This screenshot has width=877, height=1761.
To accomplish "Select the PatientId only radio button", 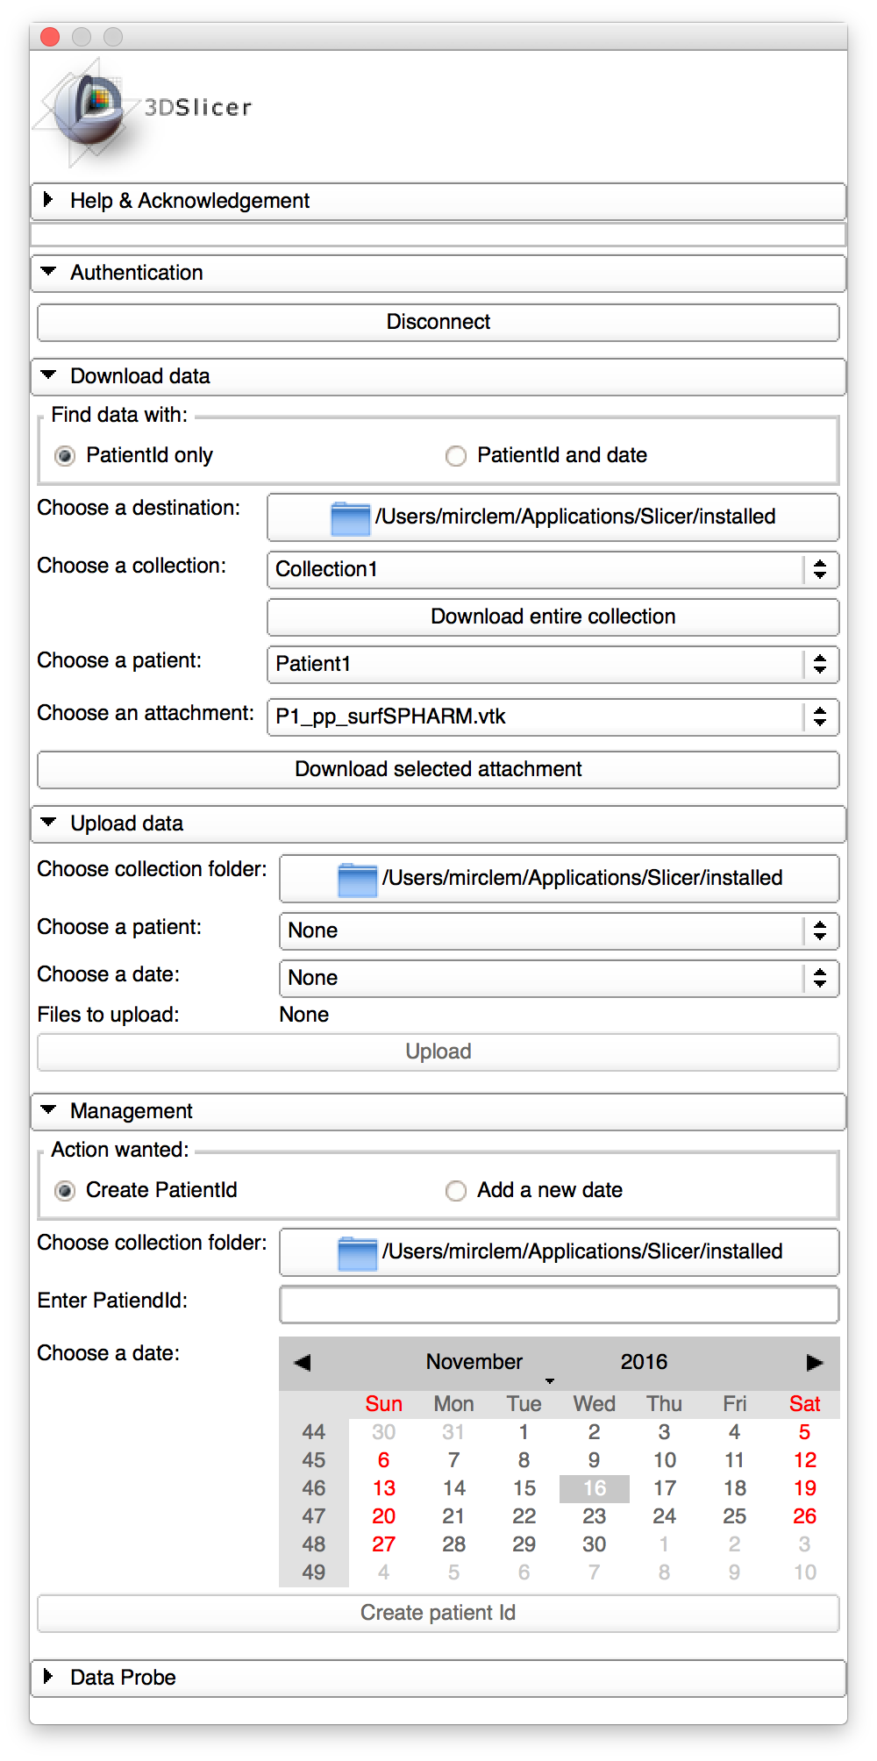I will point(65,456).
